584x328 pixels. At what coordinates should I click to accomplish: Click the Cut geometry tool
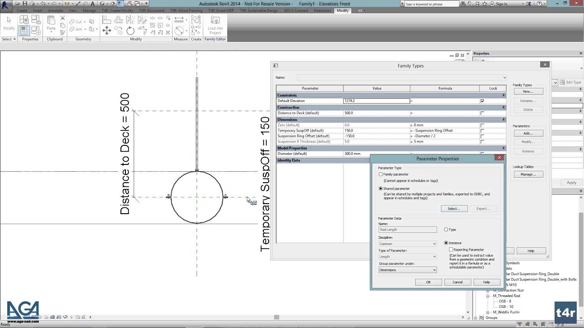[76, 21]
